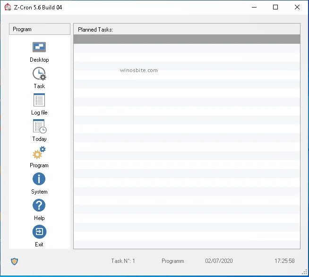Click the Task clock-gear icon
This screenshot has height=277, width=309.
pyautogui.click(x=39, y=73)
